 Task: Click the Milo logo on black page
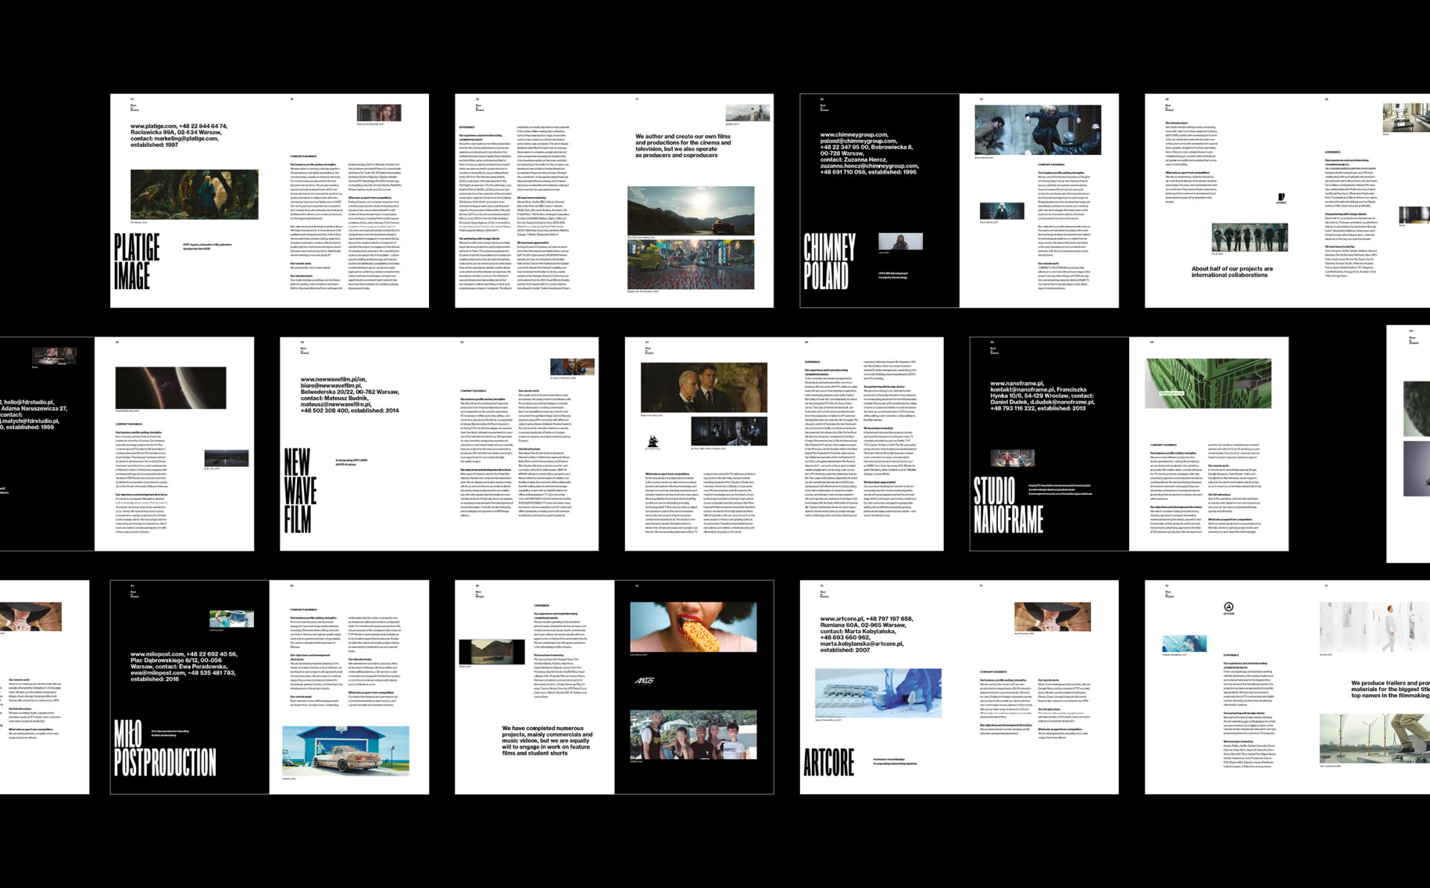[x=644, y=681]
